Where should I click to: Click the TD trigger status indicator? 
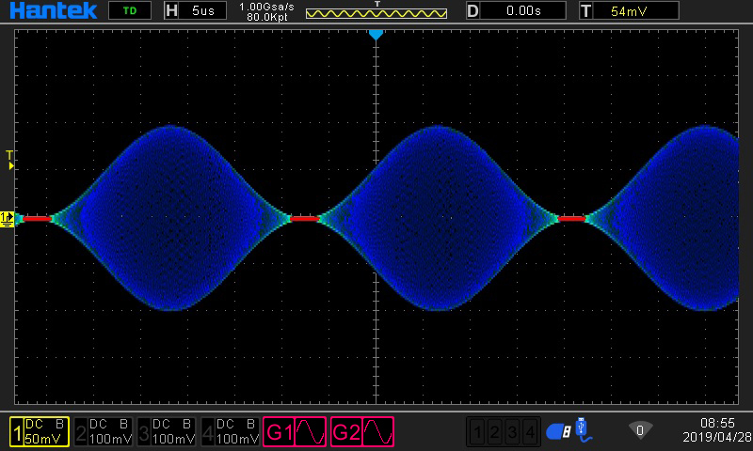tap(129, 11)
